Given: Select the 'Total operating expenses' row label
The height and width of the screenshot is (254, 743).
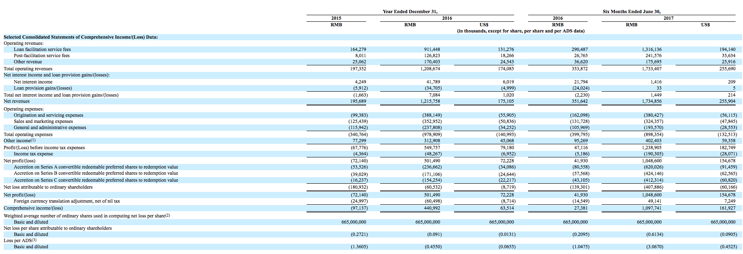Looking at the screenshot, I should (28, 134).
